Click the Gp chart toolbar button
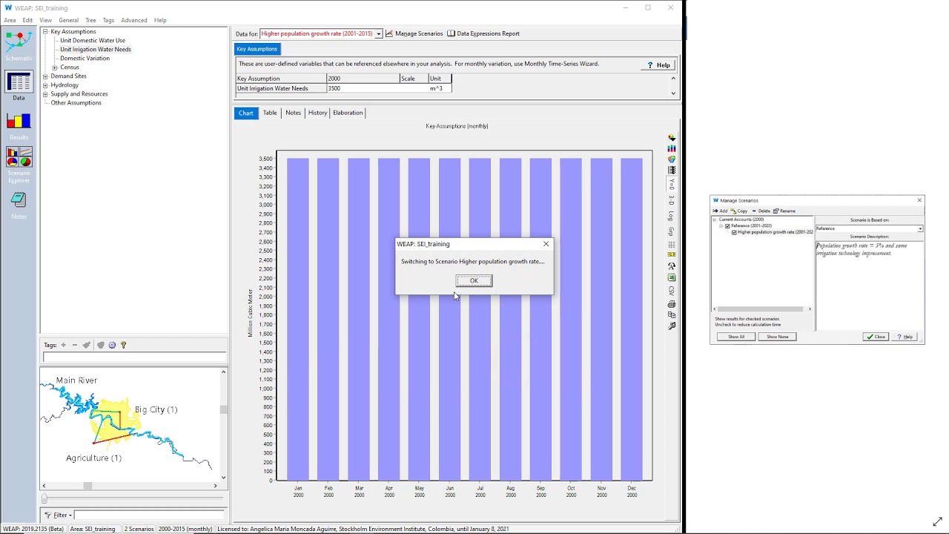 pyautogui.click(x=672, y=231)
